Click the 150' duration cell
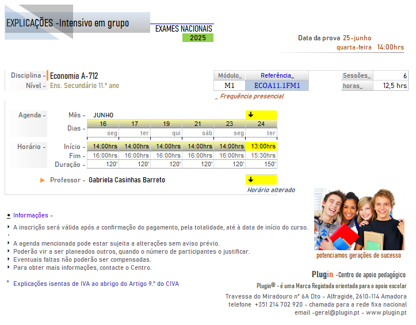 point(261,165)
